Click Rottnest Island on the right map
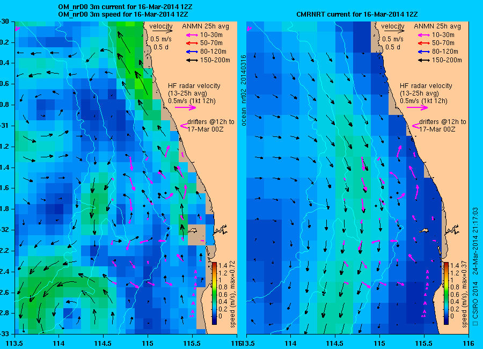 coord(425,230)
